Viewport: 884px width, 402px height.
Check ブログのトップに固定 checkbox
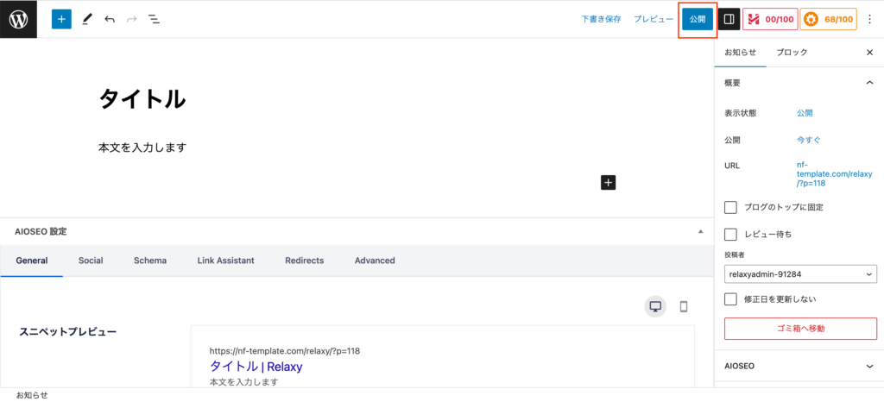[730, 207]
